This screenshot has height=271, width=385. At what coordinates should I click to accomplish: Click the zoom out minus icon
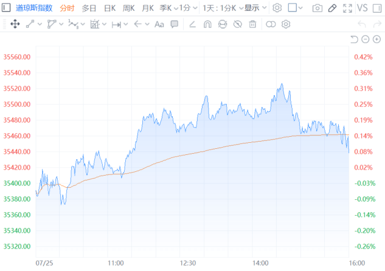366,39
